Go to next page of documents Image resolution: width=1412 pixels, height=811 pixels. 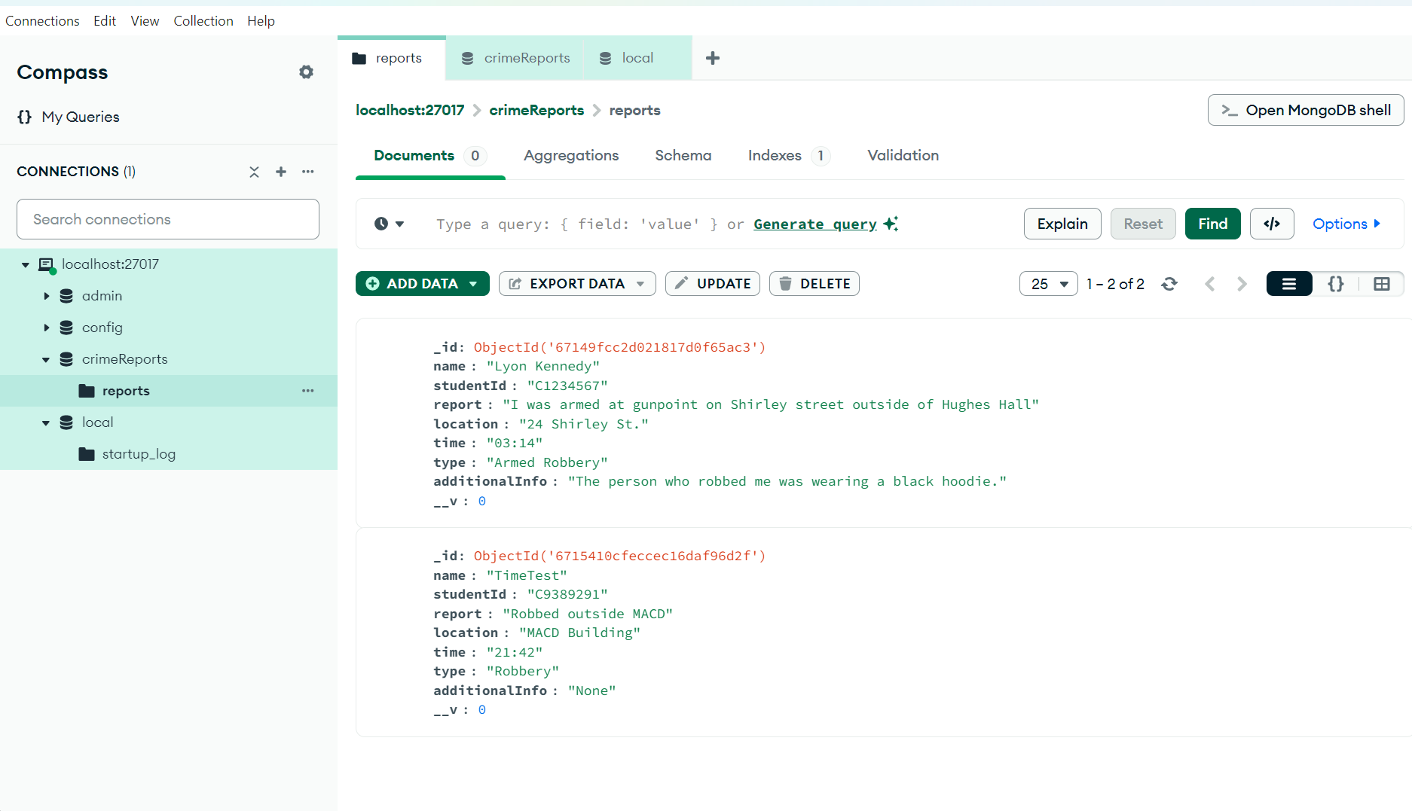[x=1242, y=284]
